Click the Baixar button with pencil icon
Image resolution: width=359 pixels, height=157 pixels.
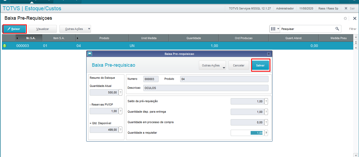click(x=15, y=29)
